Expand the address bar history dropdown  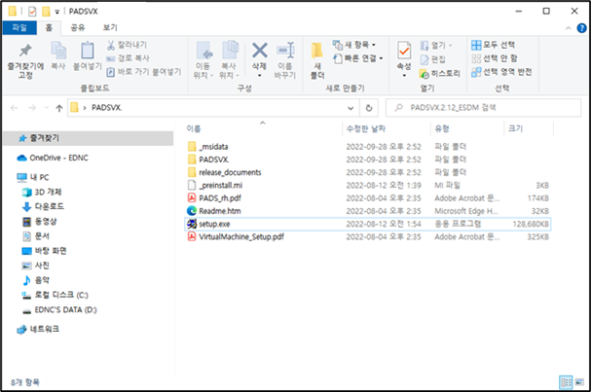(351, 108)
